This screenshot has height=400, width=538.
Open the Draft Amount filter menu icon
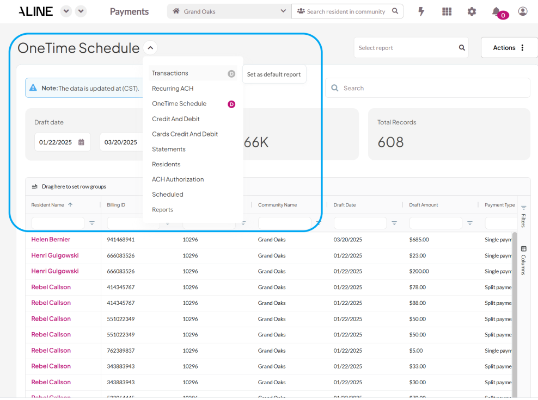click(x=470, y=223)
